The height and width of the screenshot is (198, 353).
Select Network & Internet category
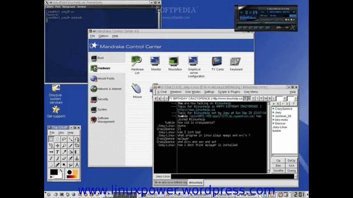click(106, 89)
